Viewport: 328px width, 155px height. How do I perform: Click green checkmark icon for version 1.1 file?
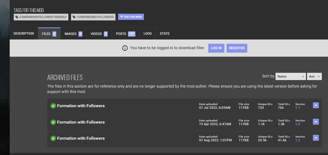click(x=53, y=106)
